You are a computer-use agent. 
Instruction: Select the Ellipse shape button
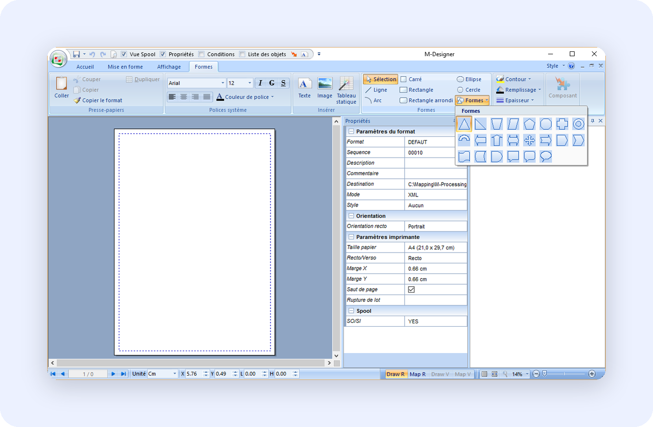(469, 79)
